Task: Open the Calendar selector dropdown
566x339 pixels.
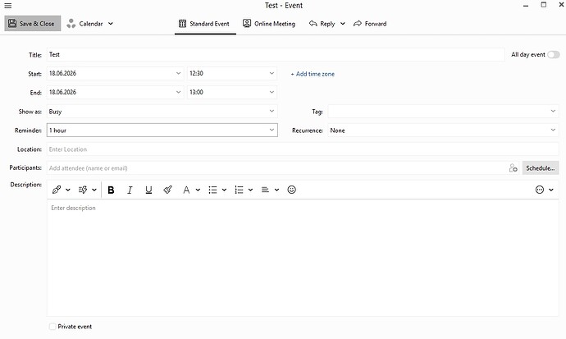Action: click(90, 24)
